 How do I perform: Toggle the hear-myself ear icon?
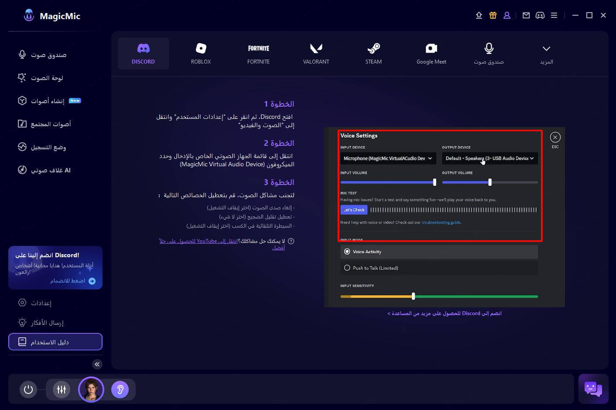point(120,390)
